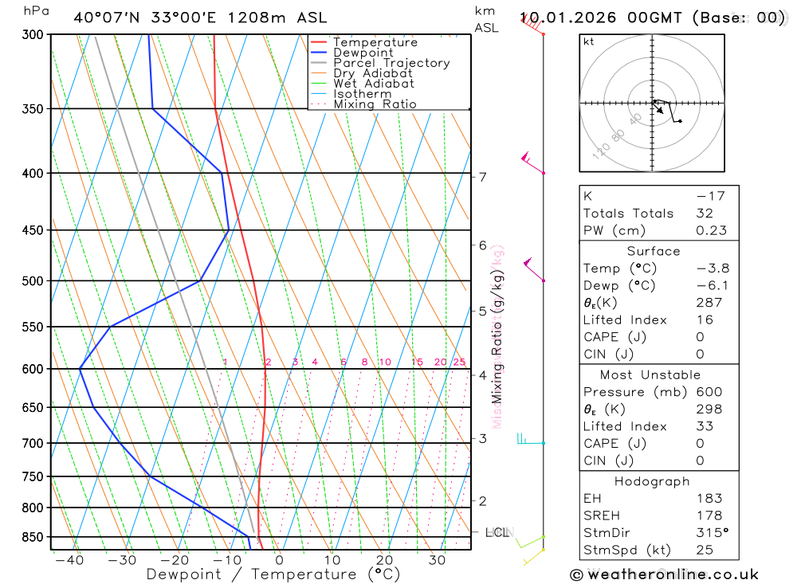The height and width of the screenshot is (584, 797).
Task: Click the 'hPa' pressure unit label
Action: (x=36, y=10)
